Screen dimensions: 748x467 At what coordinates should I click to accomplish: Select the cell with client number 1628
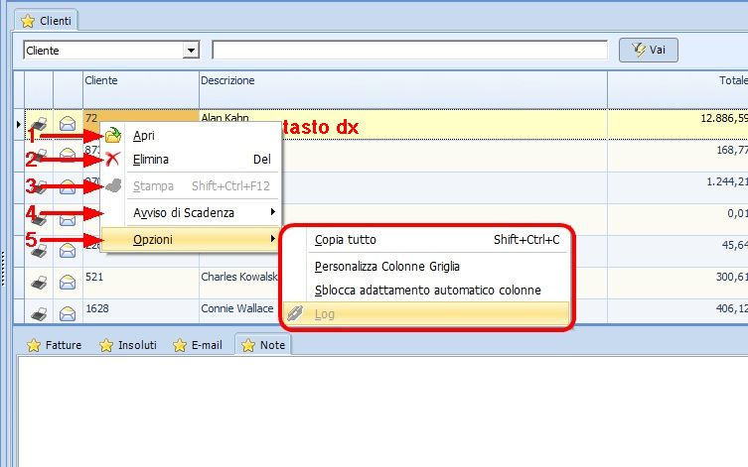point(141,311)
